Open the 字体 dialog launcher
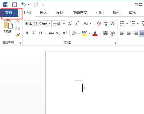This screenshot has height=114, width=144. (x=115, y=43)
